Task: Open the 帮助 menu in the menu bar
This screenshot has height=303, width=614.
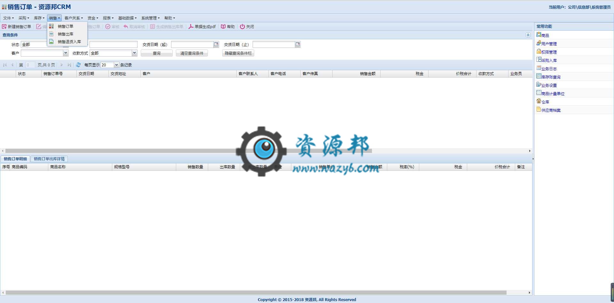Action: (x=169, y=18)
